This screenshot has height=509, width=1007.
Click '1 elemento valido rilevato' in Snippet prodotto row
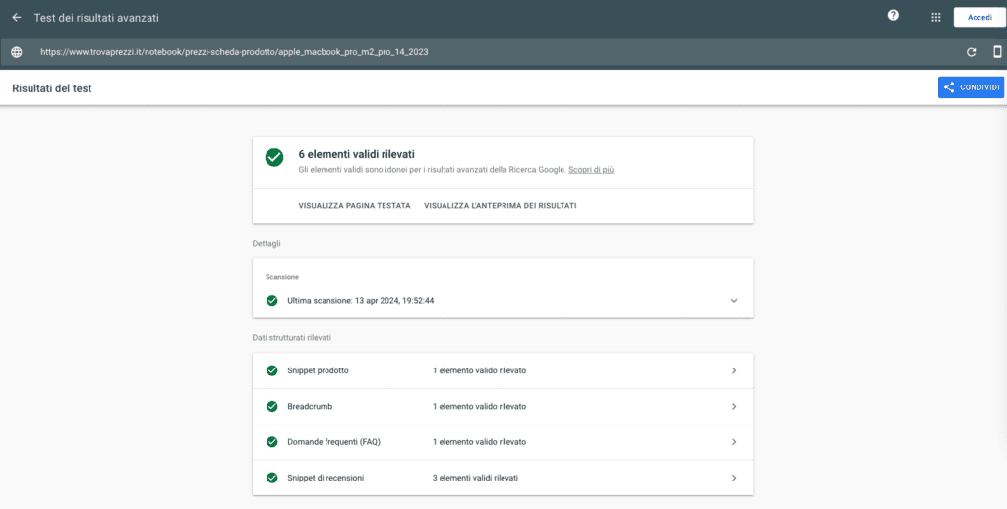479,371
